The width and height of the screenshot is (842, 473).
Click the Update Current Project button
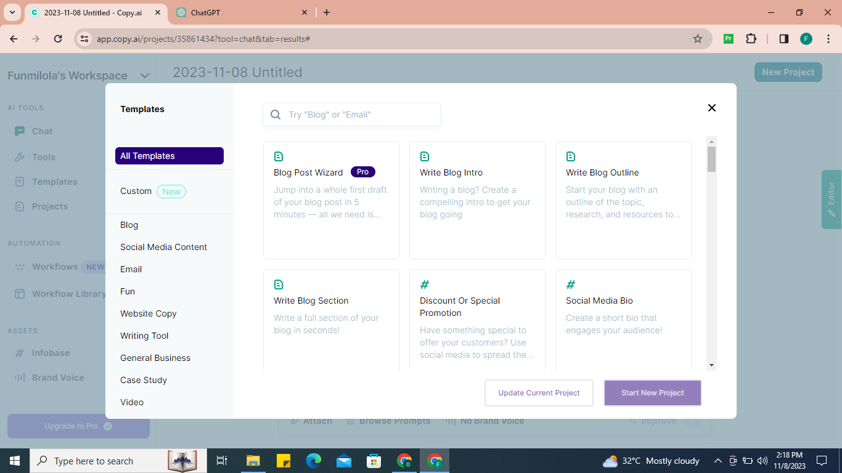539,393
